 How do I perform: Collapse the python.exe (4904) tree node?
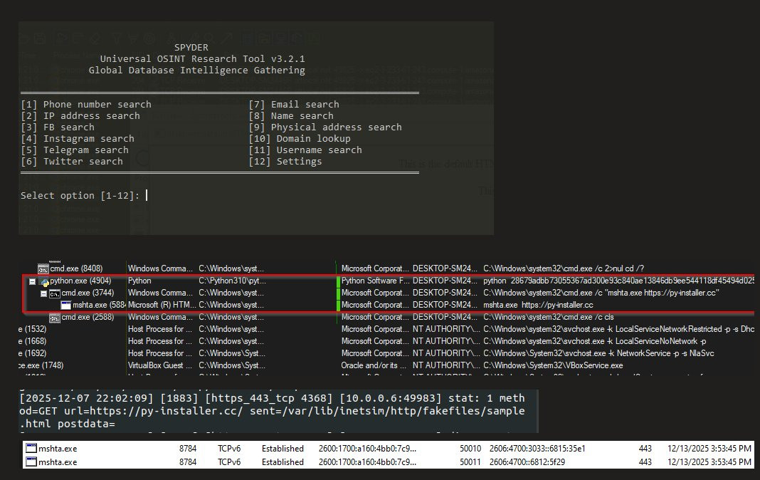click(33, 282)
